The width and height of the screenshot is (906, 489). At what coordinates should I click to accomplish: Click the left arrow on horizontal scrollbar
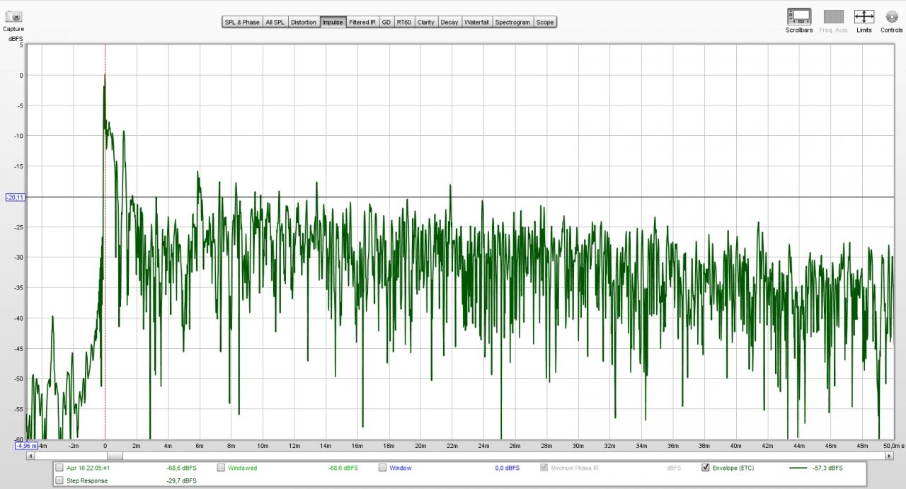click(x=30, y=456)
